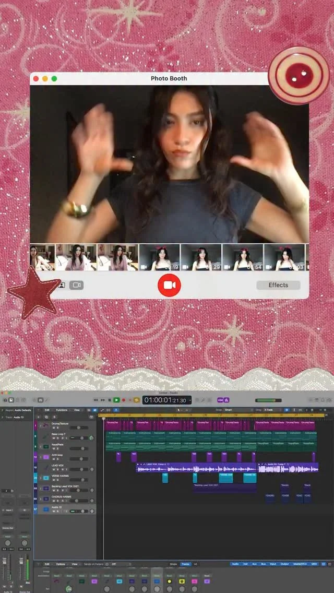
Task: Toggle the Logic Library button
Action: (5, 400)
